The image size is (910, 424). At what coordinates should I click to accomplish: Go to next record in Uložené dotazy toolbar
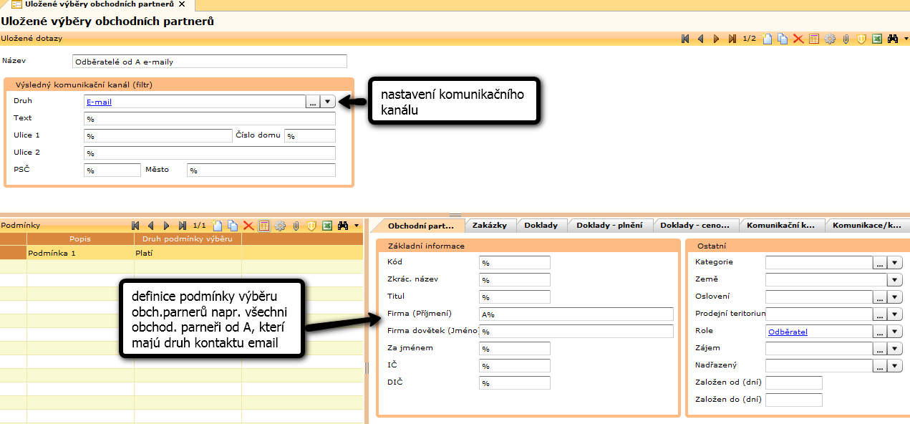pos(716,39)
